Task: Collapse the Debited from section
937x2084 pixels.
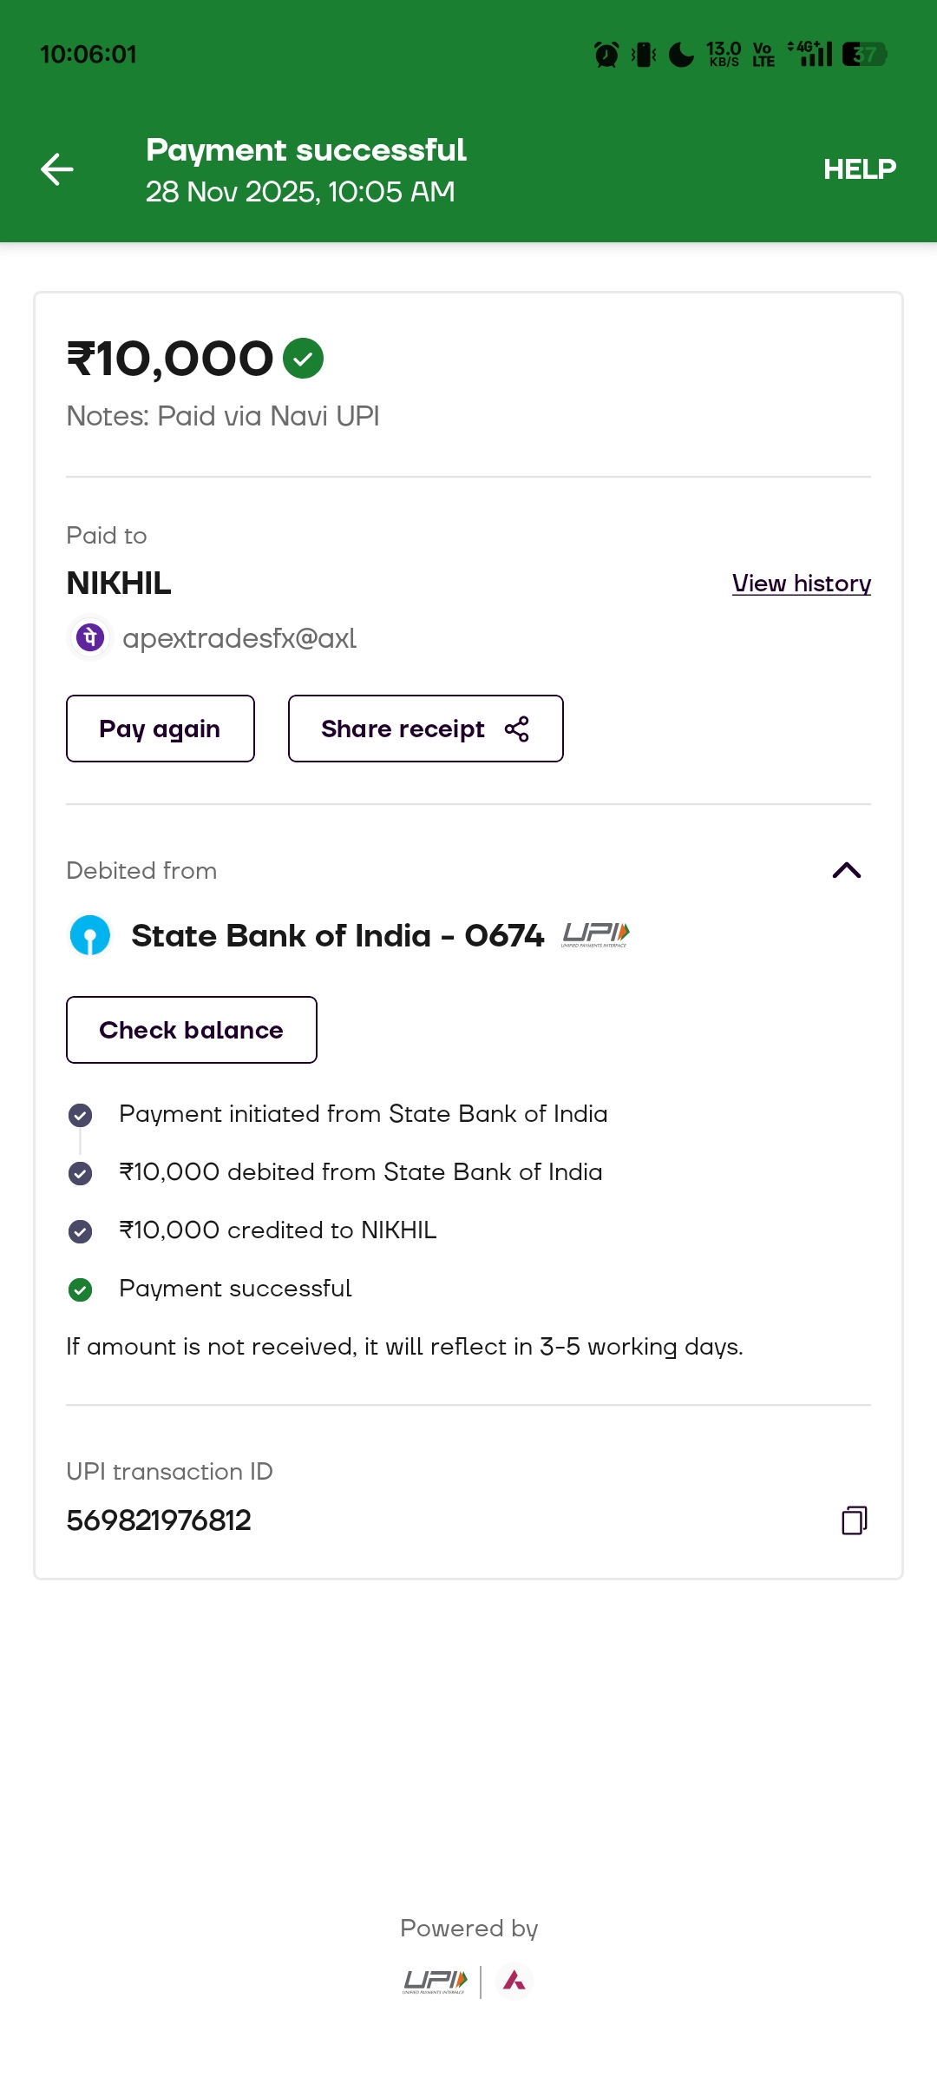Action: pos(847,870)
